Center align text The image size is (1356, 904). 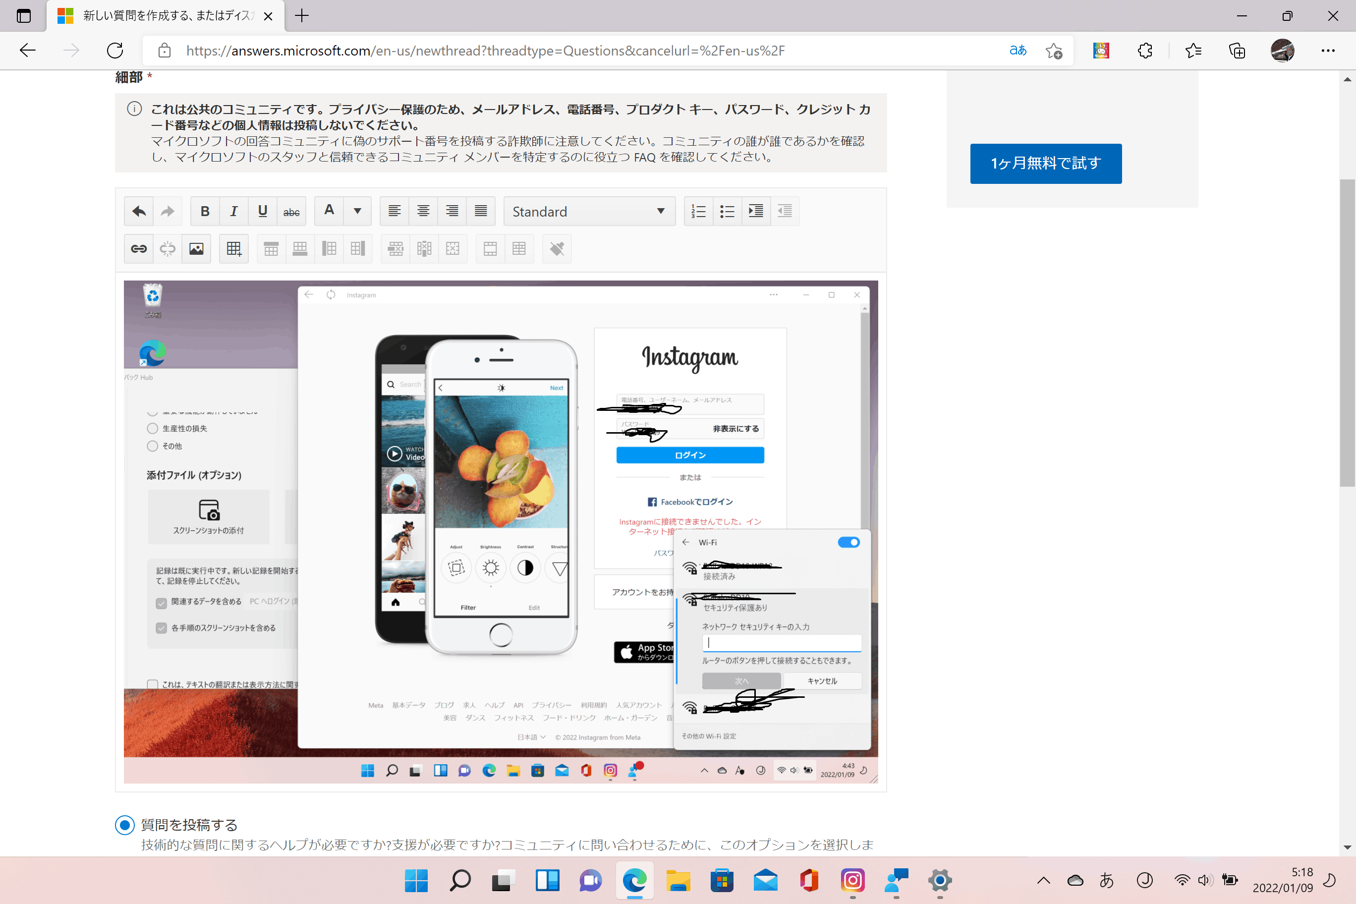point(423,212)
